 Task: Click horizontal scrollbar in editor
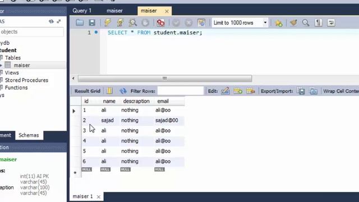[x=165, y=79]
